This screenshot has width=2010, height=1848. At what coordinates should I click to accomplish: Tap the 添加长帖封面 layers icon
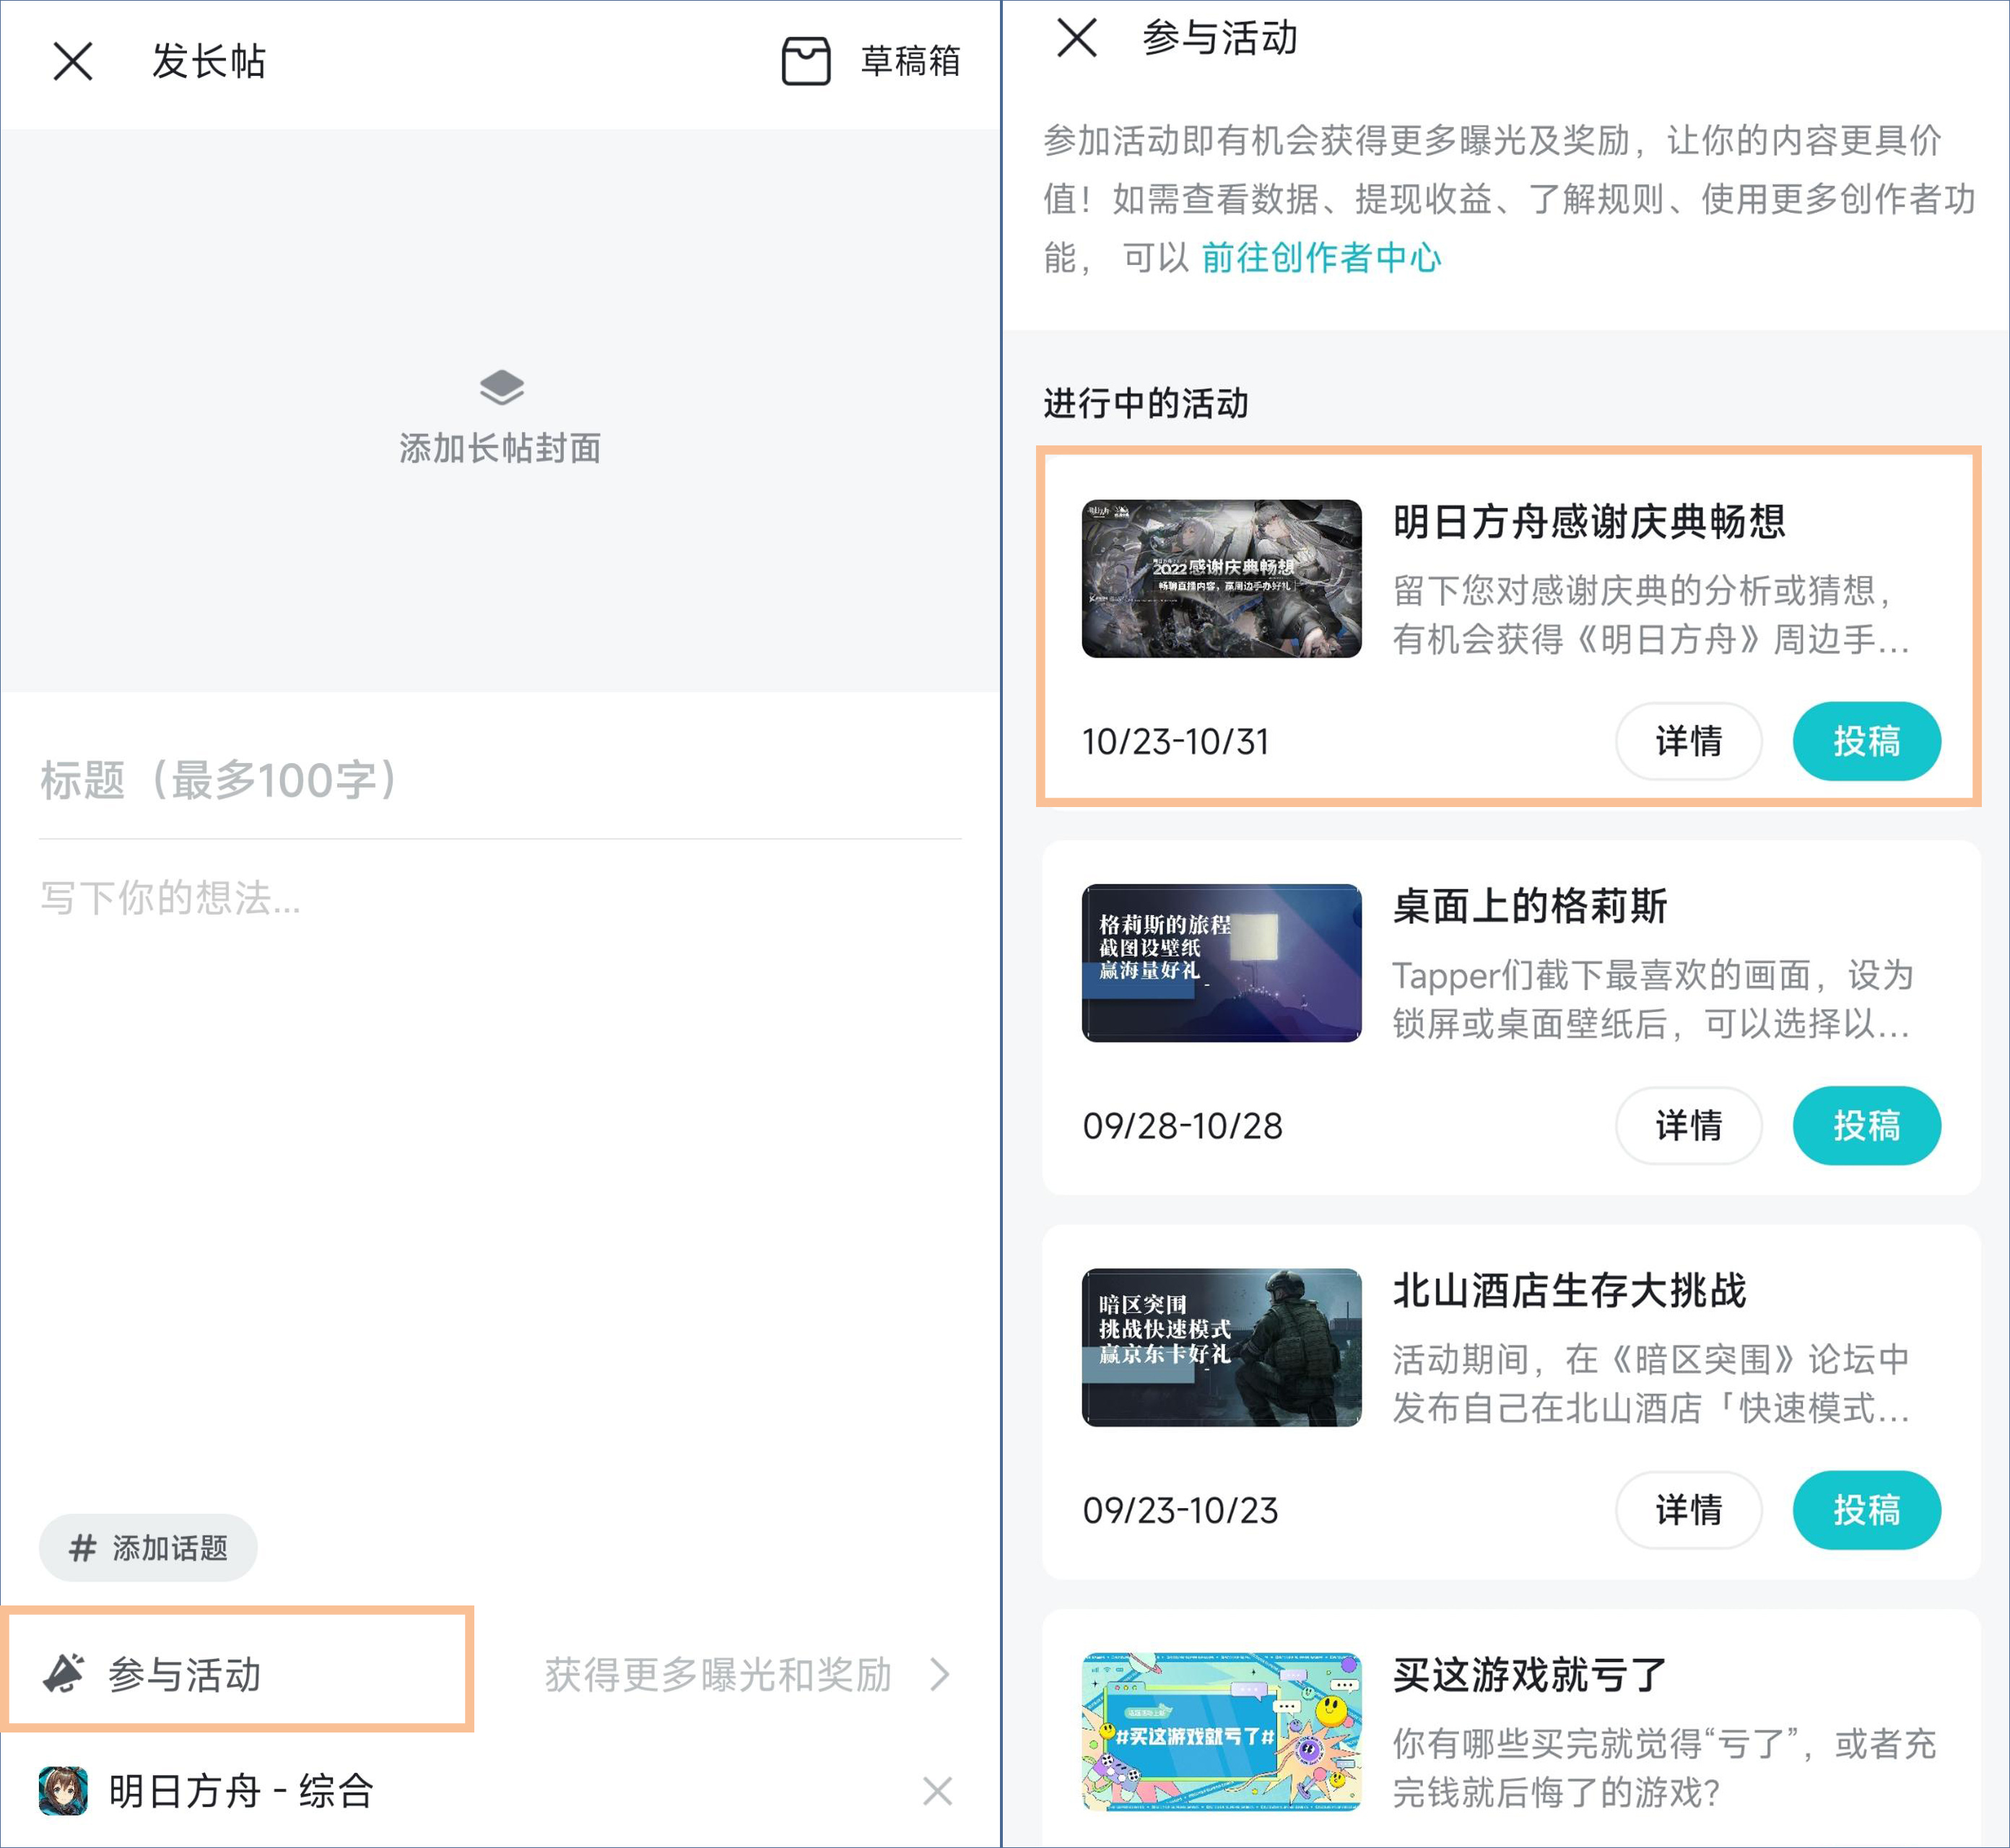[x=501, y=387]
